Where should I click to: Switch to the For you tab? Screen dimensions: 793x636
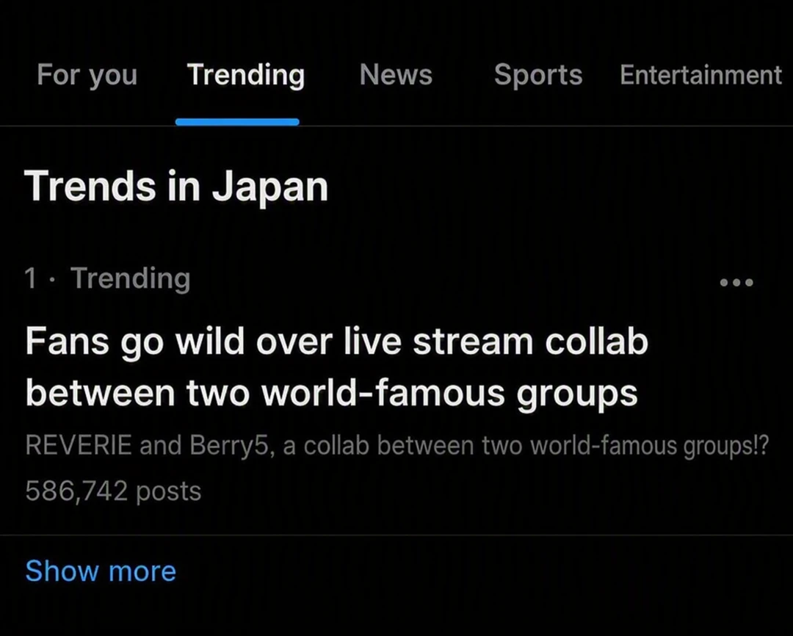click(x=87, y=75)
